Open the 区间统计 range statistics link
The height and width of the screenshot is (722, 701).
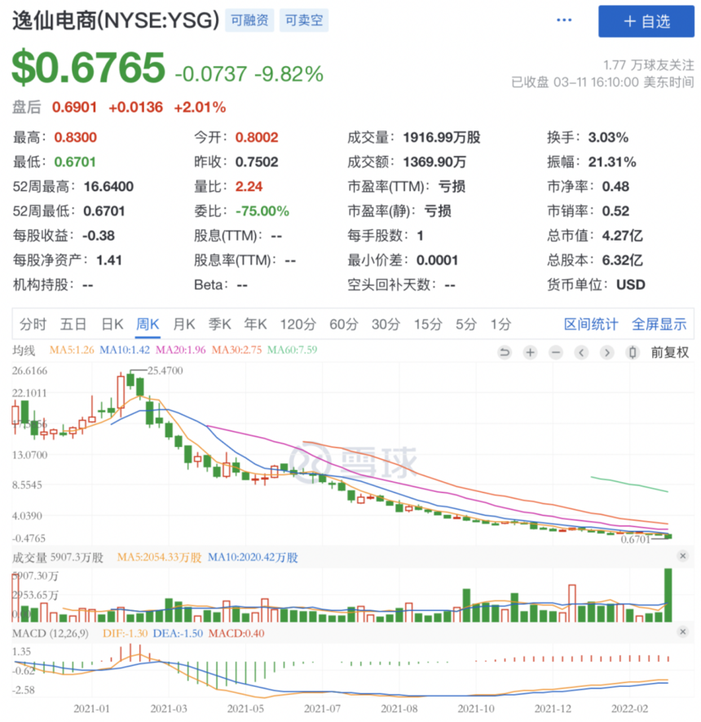click(x=591, y=324)
